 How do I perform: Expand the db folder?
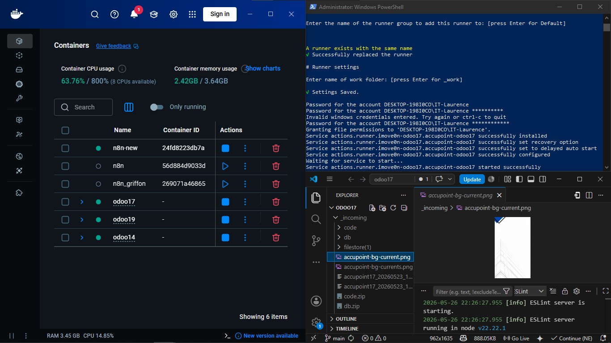pos(339,238)
